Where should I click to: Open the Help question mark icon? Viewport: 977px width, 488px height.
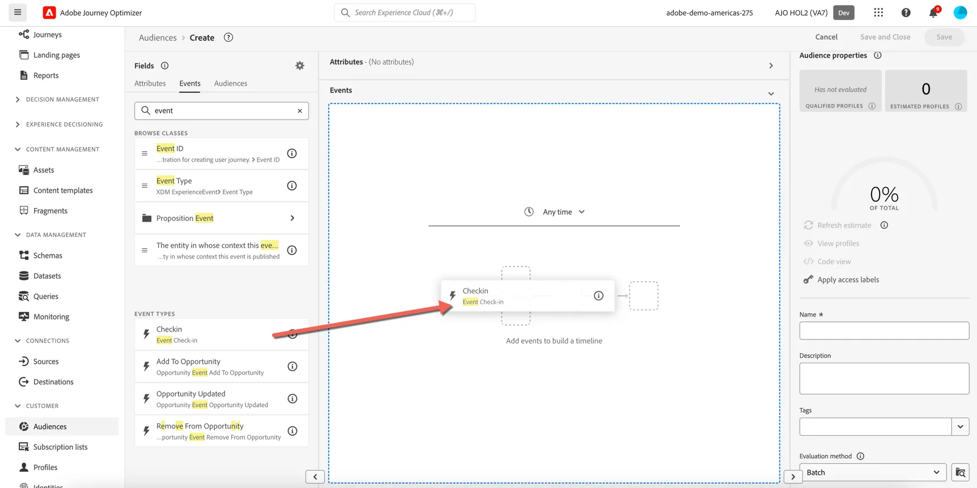[906, 12]
